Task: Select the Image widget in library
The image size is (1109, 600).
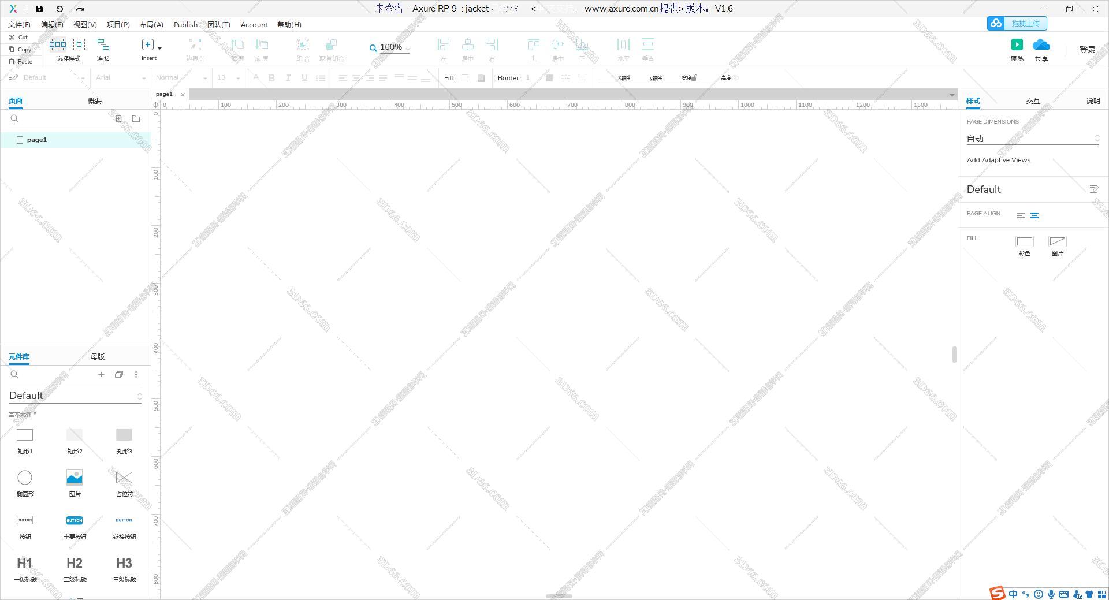Action: tap(75, 478)
